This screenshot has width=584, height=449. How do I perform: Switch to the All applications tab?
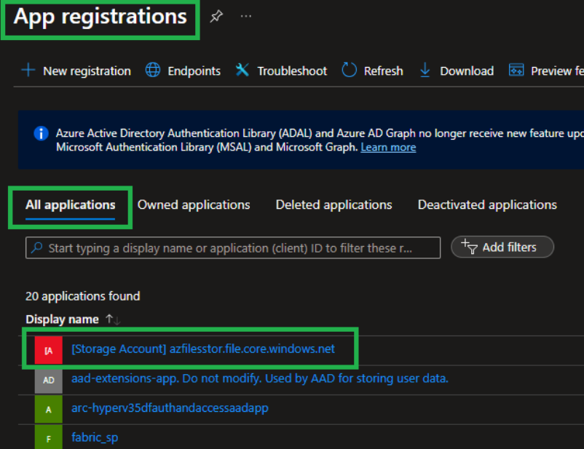tap(71, 204)
